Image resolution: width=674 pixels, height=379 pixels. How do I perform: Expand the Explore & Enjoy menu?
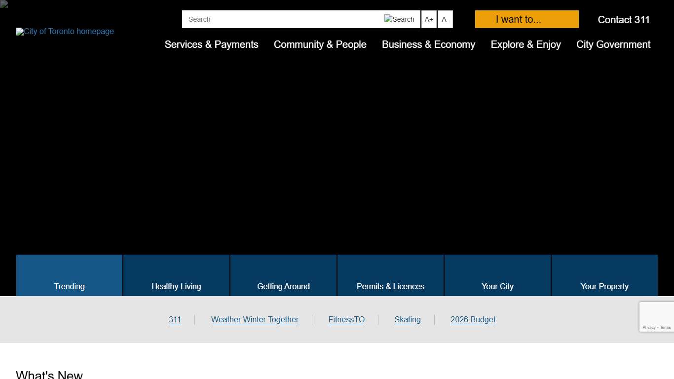[x=525, y=44]
